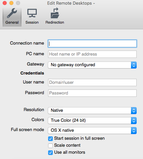143x159 pixels.
Task: Enable the Scale content checkbox
Action: coord(50,146)
